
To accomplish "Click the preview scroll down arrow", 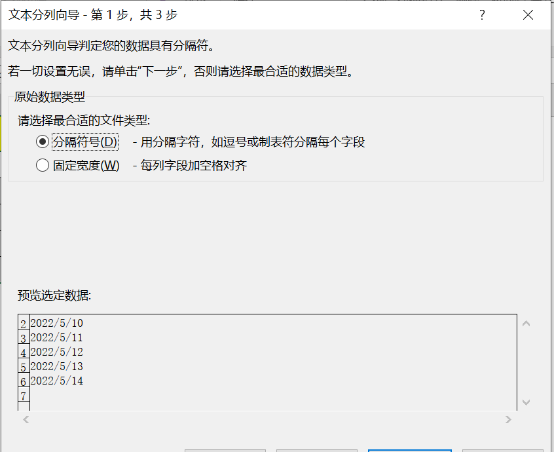I will 526,402.
